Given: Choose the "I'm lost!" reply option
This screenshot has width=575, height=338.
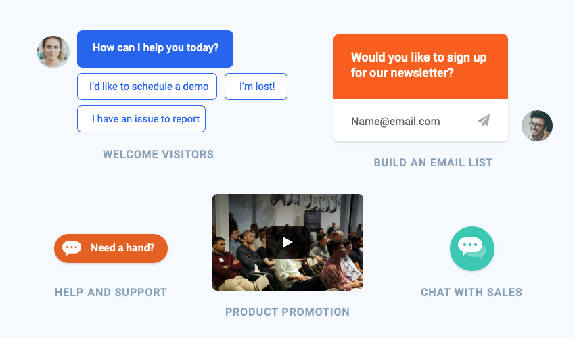Looking at the screenshot, I should tap(256, 87).
